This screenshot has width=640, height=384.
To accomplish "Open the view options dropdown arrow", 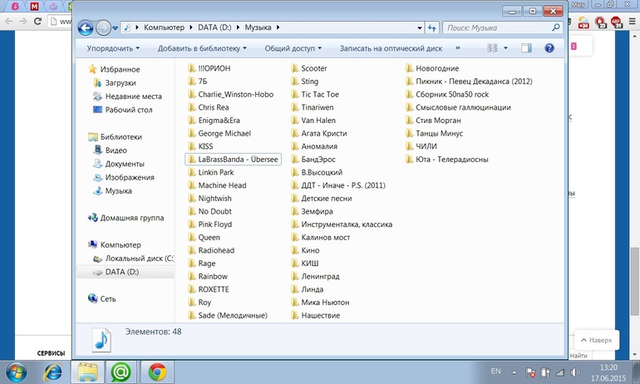I will point(505,48).
